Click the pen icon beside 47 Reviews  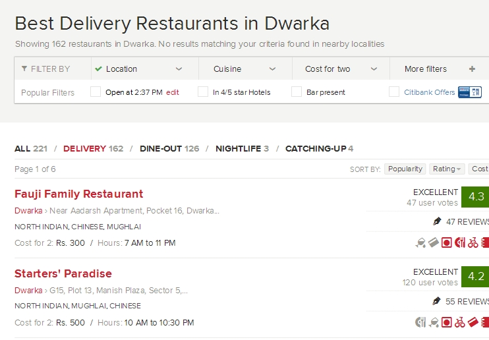pyautogui.click(x=436, y=221)
